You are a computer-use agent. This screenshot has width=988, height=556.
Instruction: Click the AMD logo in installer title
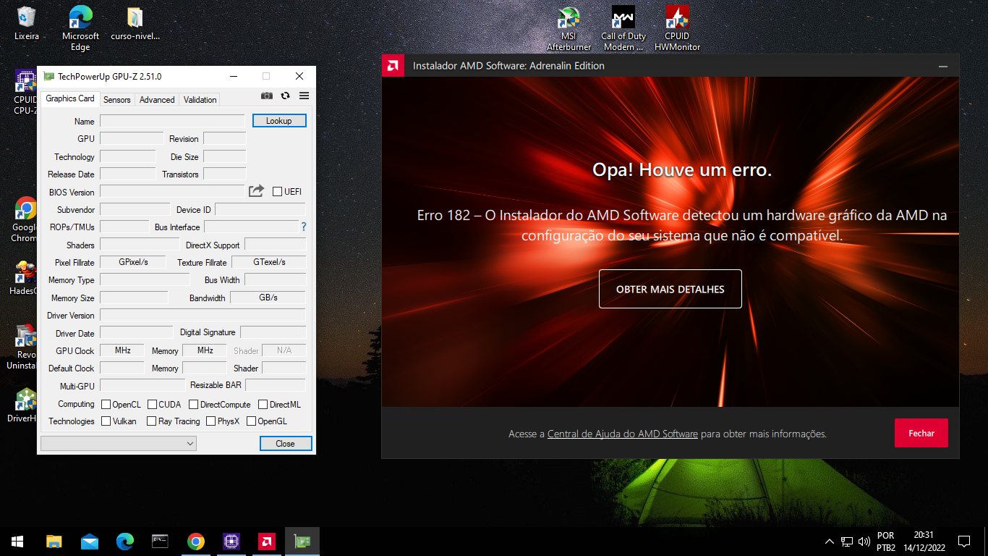point(393,65)
